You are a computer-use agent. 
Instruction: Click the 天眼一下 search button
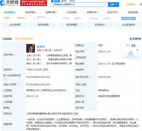coord(114,5)
